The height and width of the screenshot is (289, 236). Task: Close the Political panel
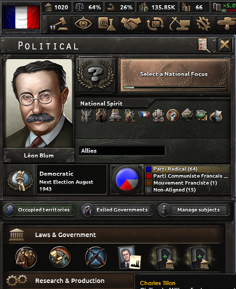(x=225, y=45)
